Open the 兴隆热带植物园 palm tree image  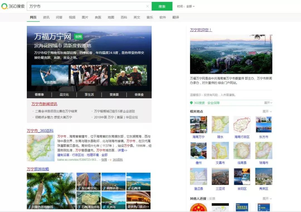(51, 191)
